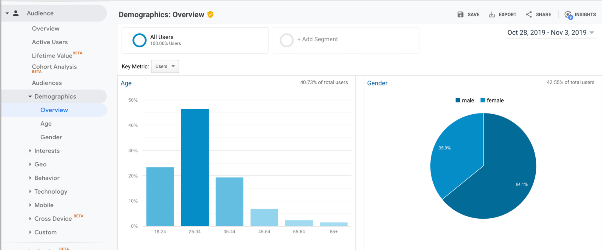
Task: Click the Audience person icon in the sidebar
Action: pos(15,13)
